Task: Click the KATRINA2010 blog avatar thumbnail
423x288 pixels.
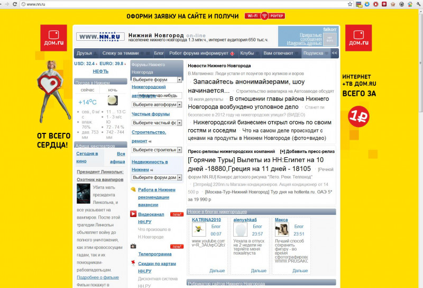Action: pyautogui.click(x=199, y=230)
